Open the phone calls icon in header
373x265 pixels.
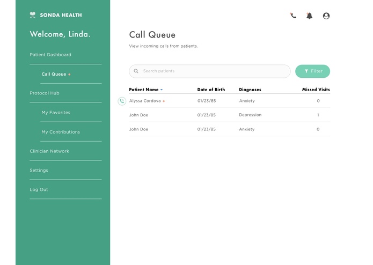coord(293,16)
